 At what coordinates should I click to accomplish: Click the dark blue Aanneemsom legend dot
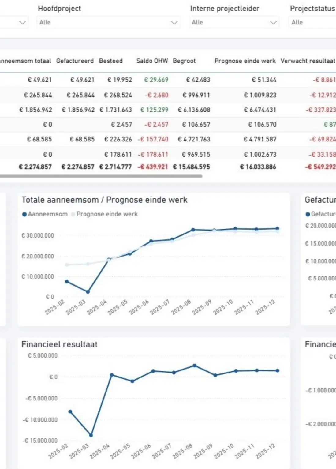coord(24,214)
